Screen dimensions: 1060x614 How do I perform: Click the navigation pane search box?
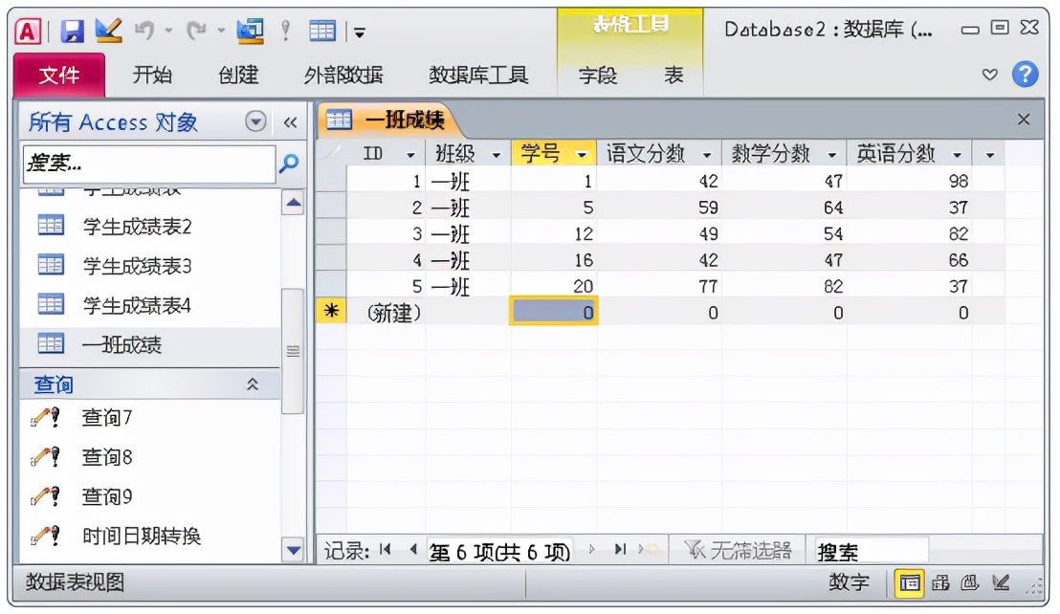(149, 164)
